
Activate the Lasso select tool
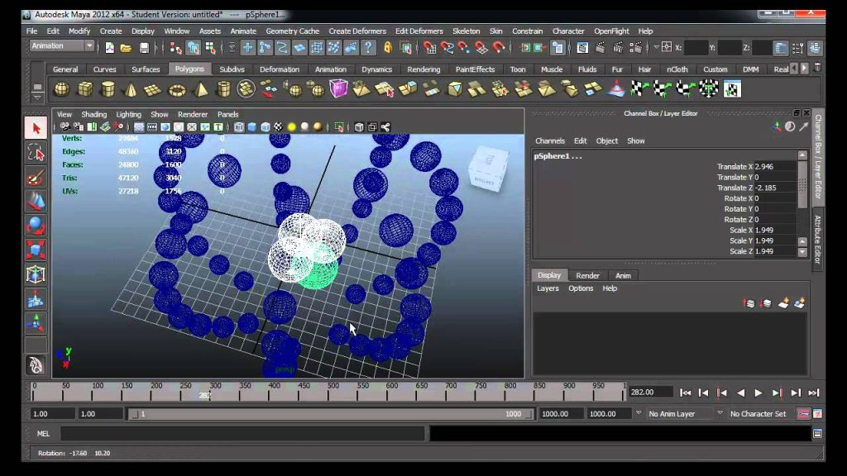[x=36, y=153]
